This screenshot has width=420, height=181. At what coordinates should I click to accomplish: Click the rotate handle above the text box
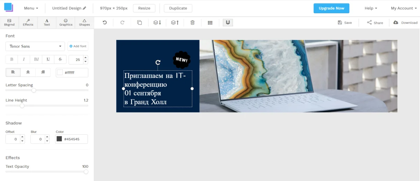[158, 62]
